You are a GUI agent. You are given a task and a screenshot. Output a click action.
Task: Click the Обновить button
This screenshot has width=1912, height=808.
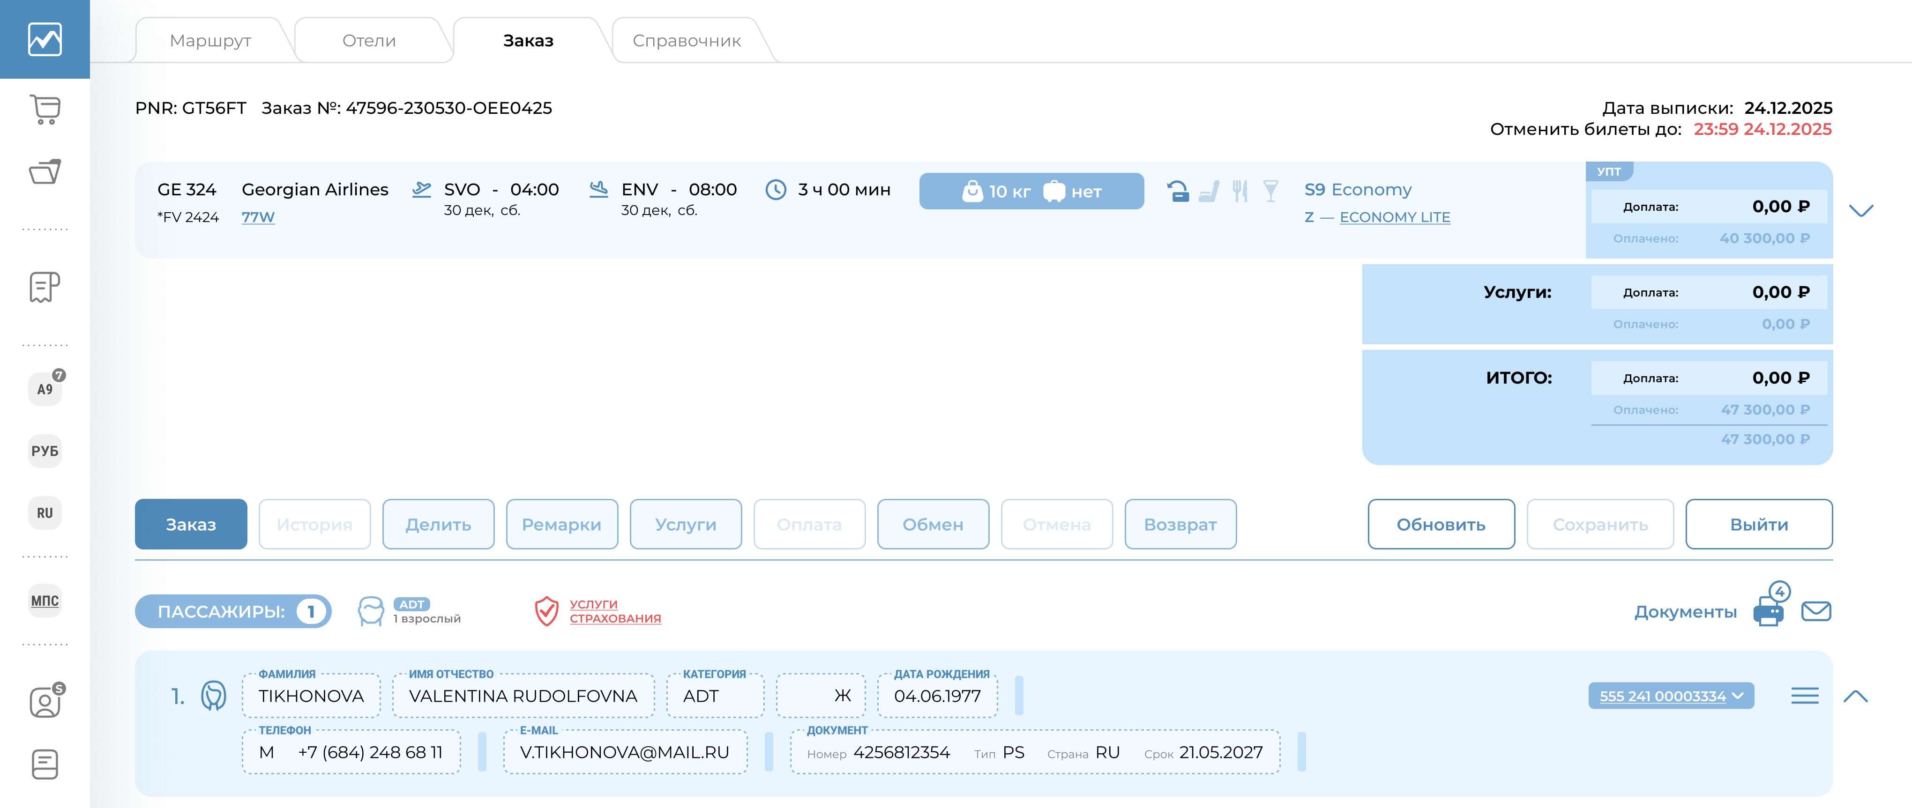pyautogui.click(x=1440, y=525)
